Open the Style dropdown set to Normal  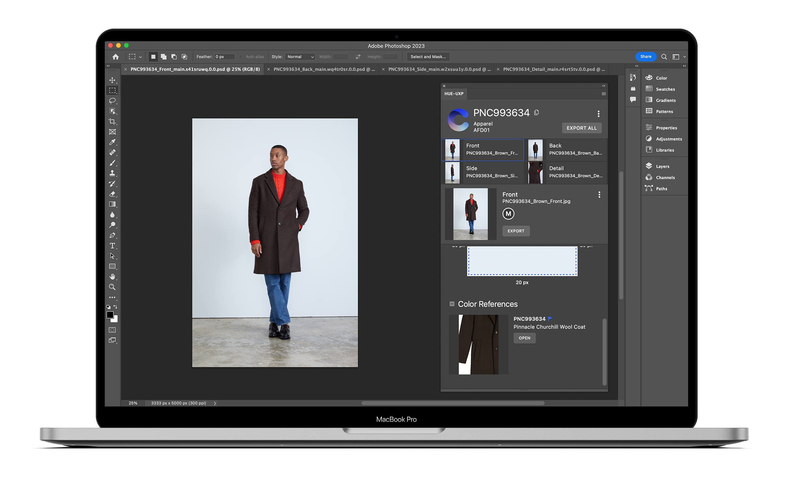click(x=299, y=57)
